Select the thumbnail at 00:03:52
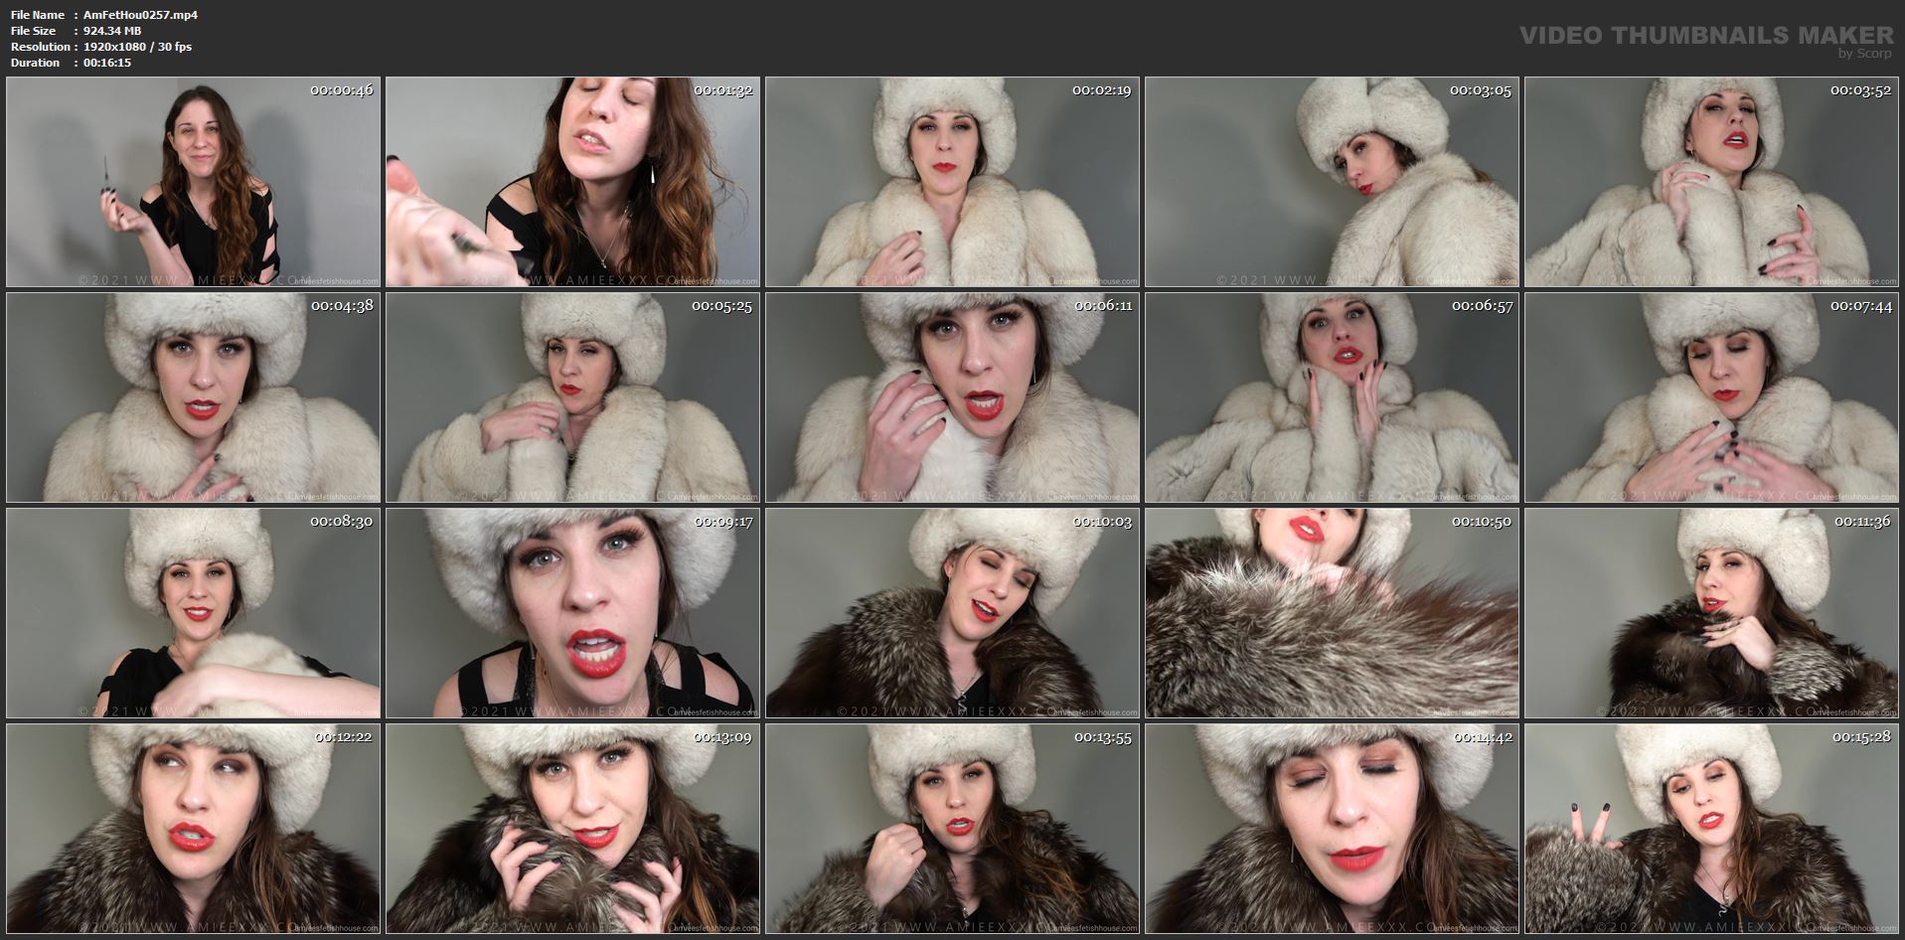The image size is (1905, 940). (1711, 183)
